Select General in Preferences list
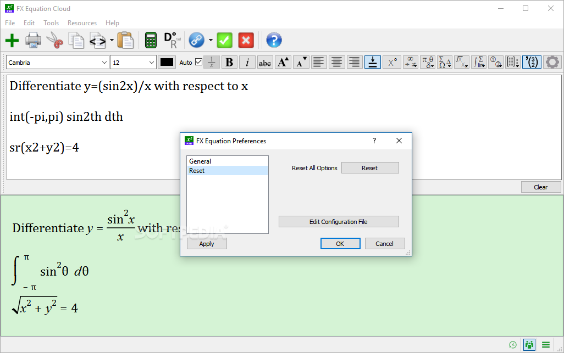This screenshot has height=353, width=564. 228,161
